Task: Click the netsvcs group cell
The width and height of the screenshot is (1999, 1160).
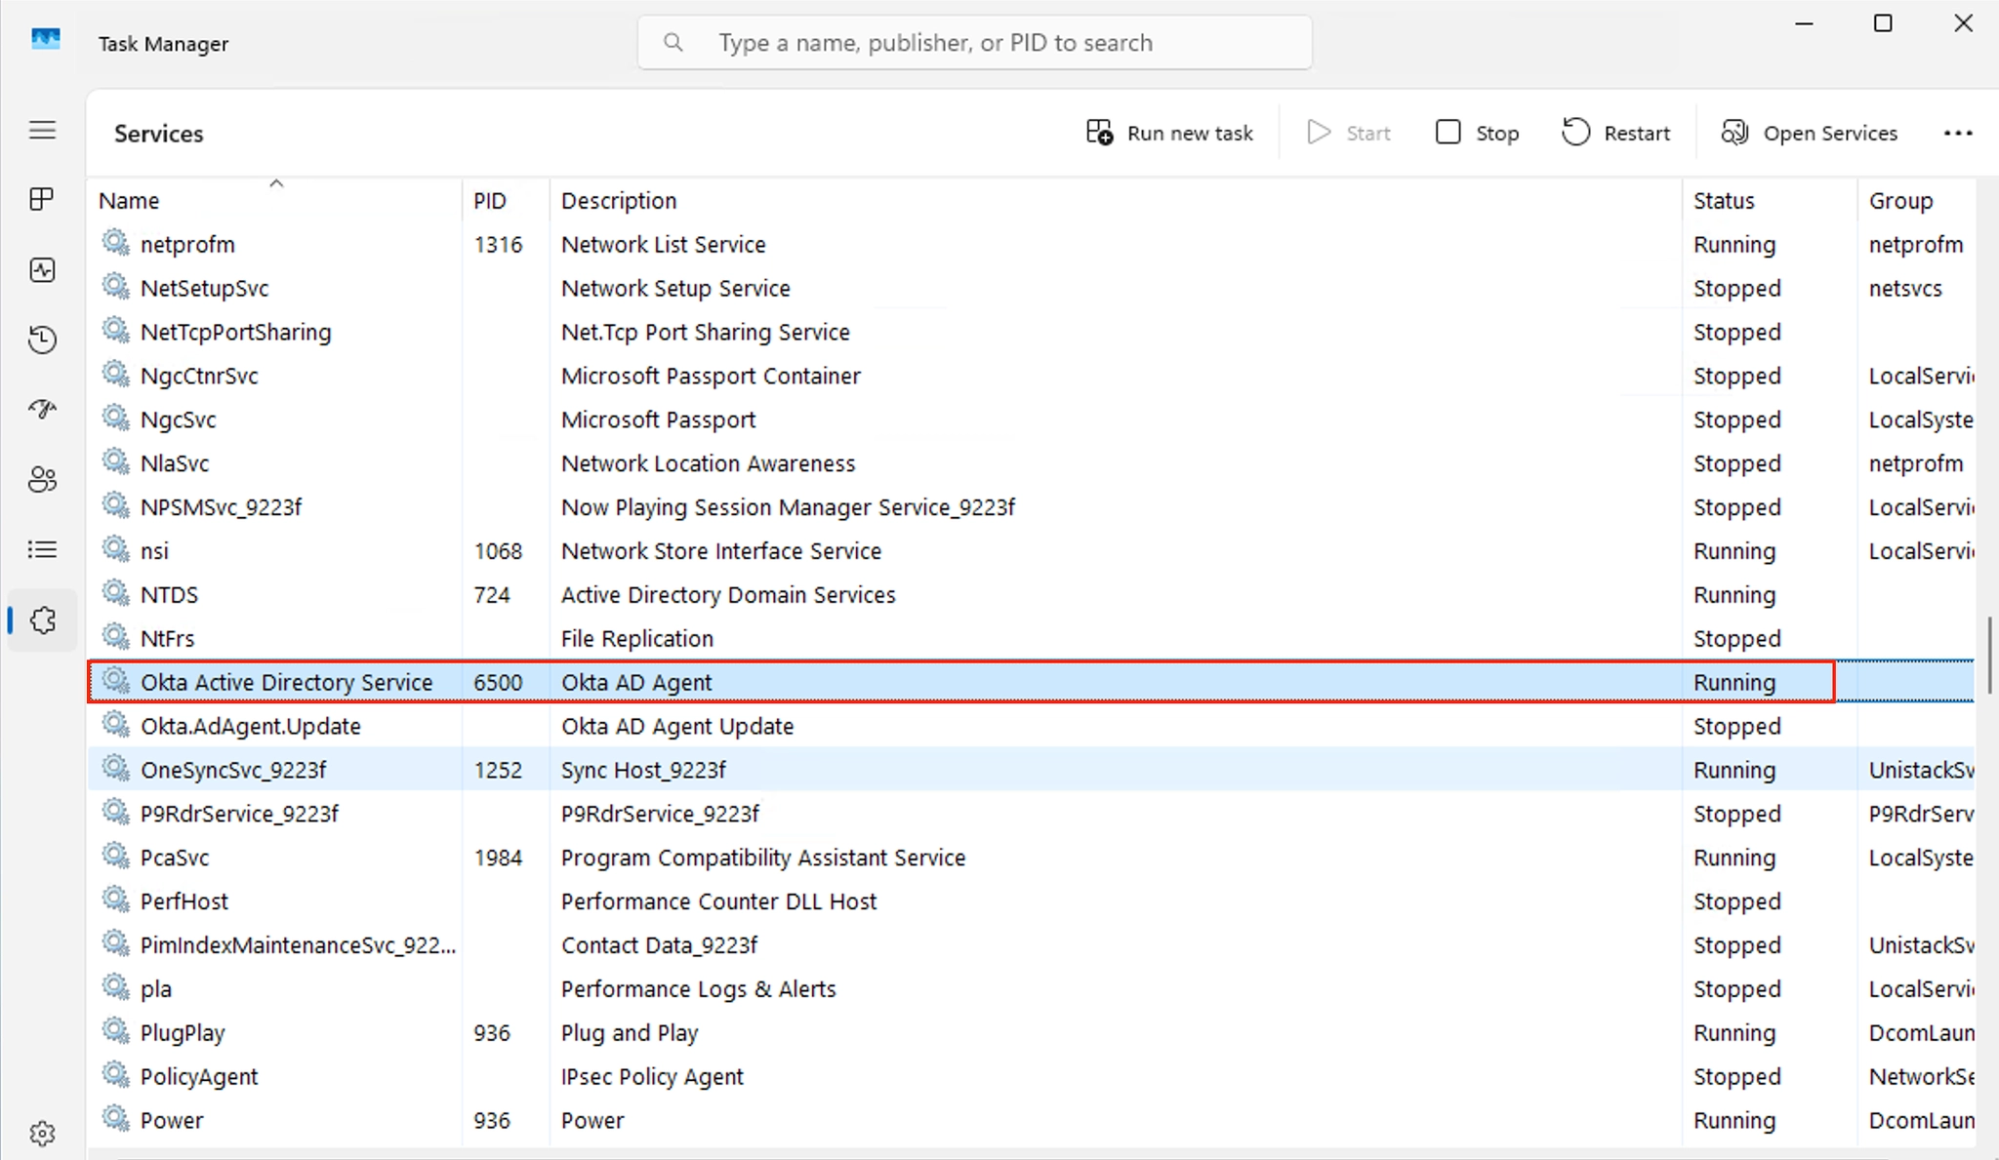Action: tap(1905, 289)
